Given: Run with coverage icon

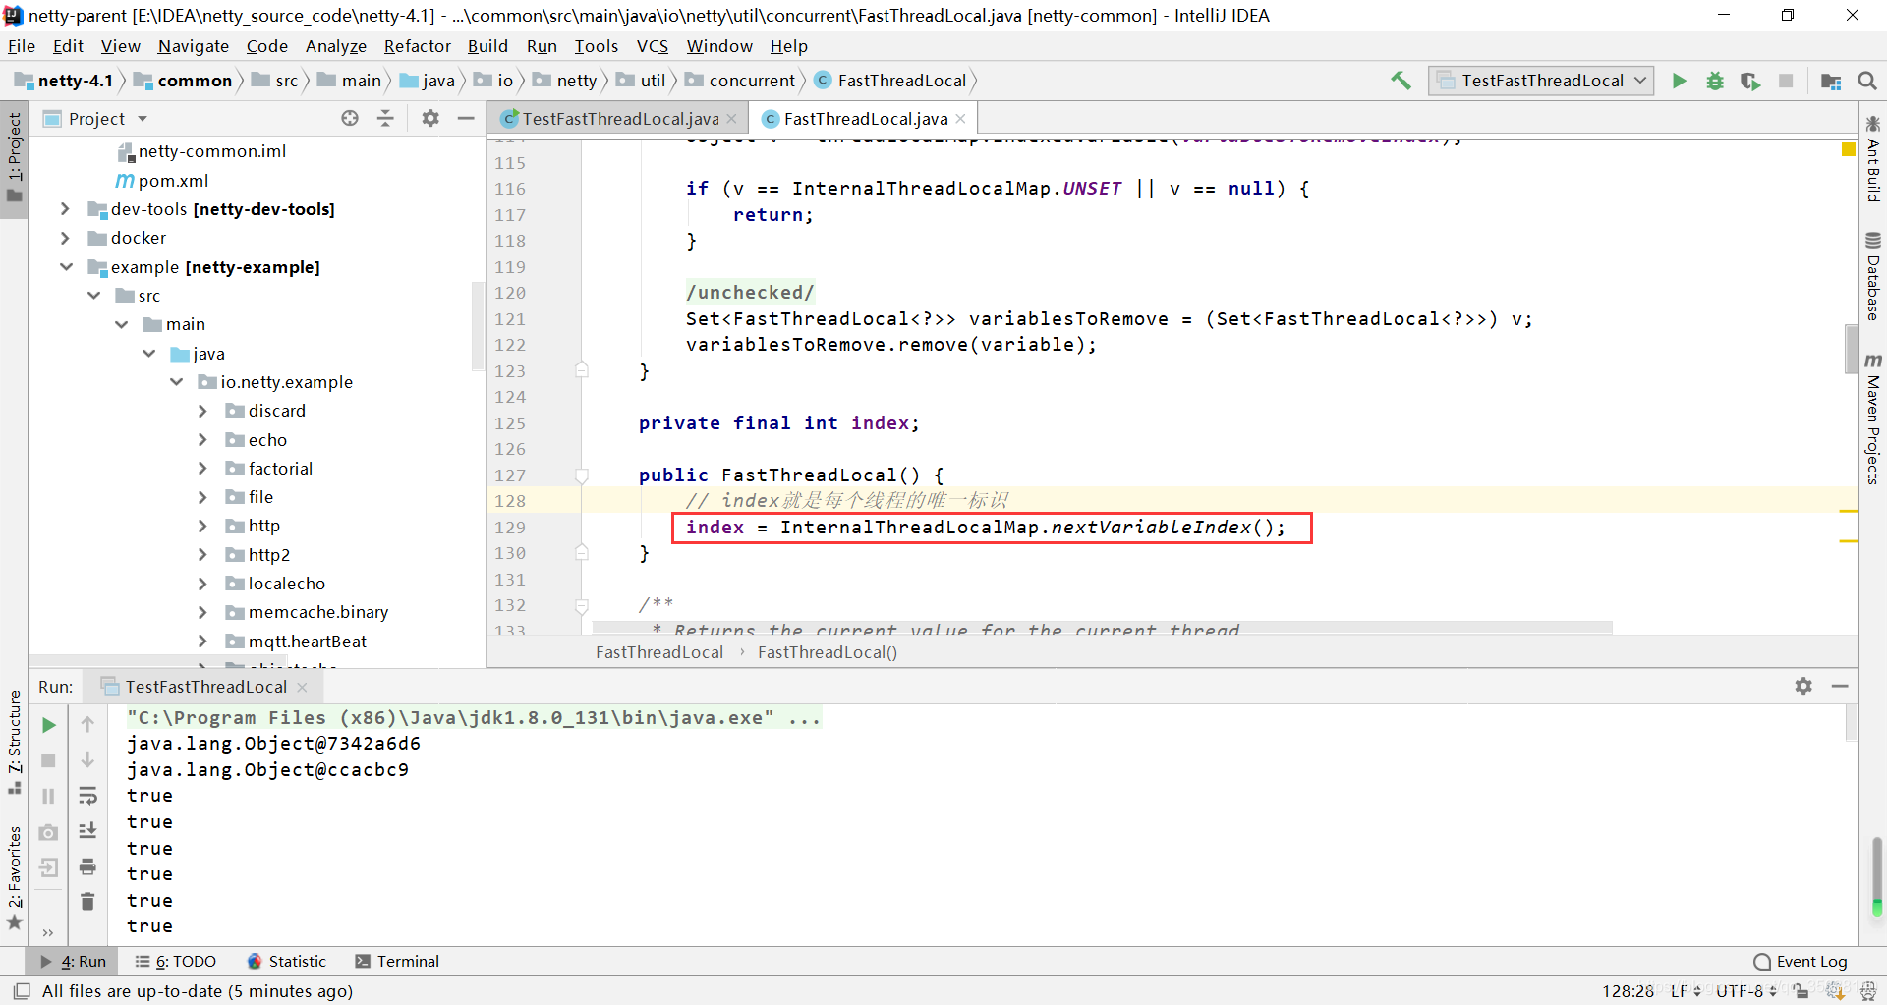Looking at the screenshot, I should [x=1750, y=81].
